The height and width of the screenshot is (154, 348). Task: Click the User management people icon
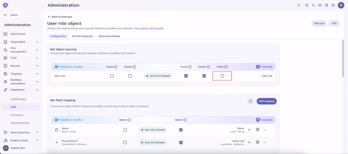pyautogui.click(x=6, y=50)
